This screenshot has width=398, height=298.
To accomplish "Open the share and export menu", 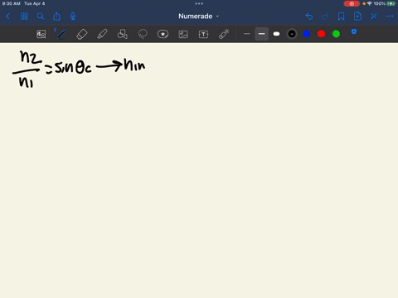I will (x=56, y=17).
